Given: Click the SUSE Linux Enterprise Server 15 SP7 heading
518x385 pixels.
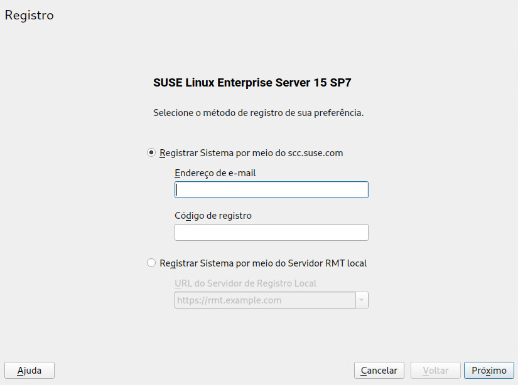Looking at the screenshot, I should 256,82.
